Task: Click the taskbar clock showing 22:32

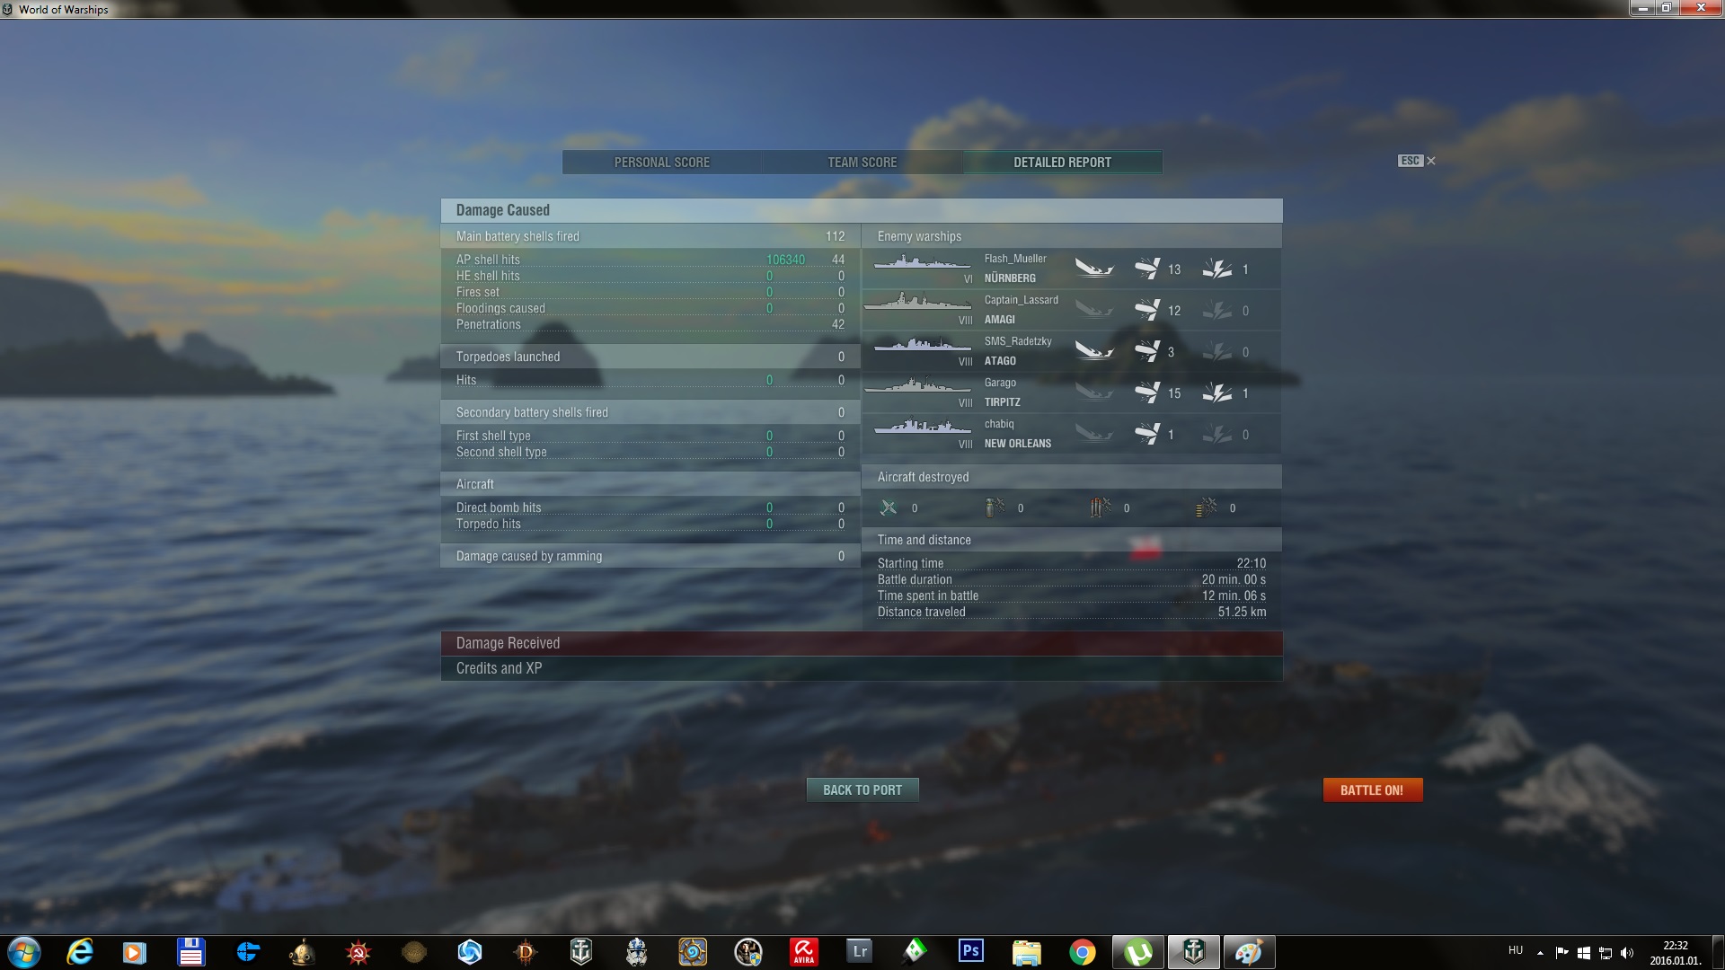Action: tap(1676, 952)
